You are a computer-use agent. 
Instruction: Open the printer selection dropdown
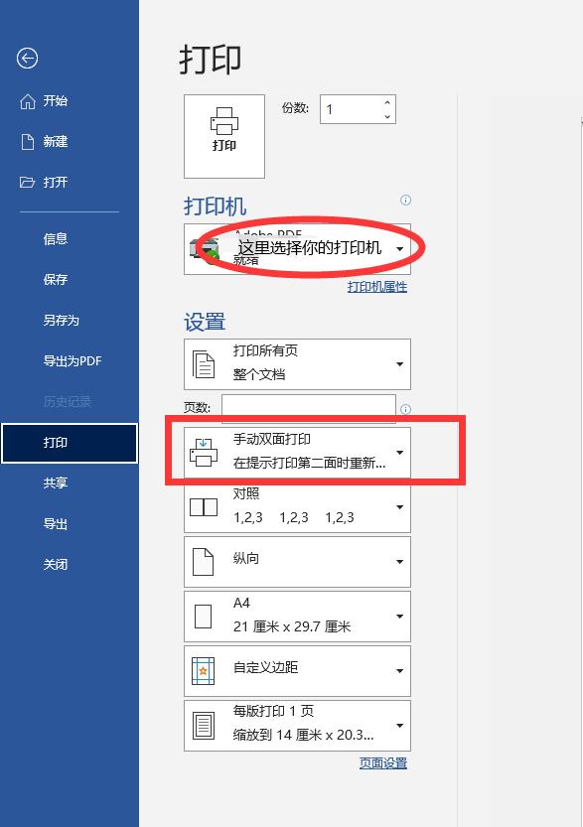(x=297, y=249)
